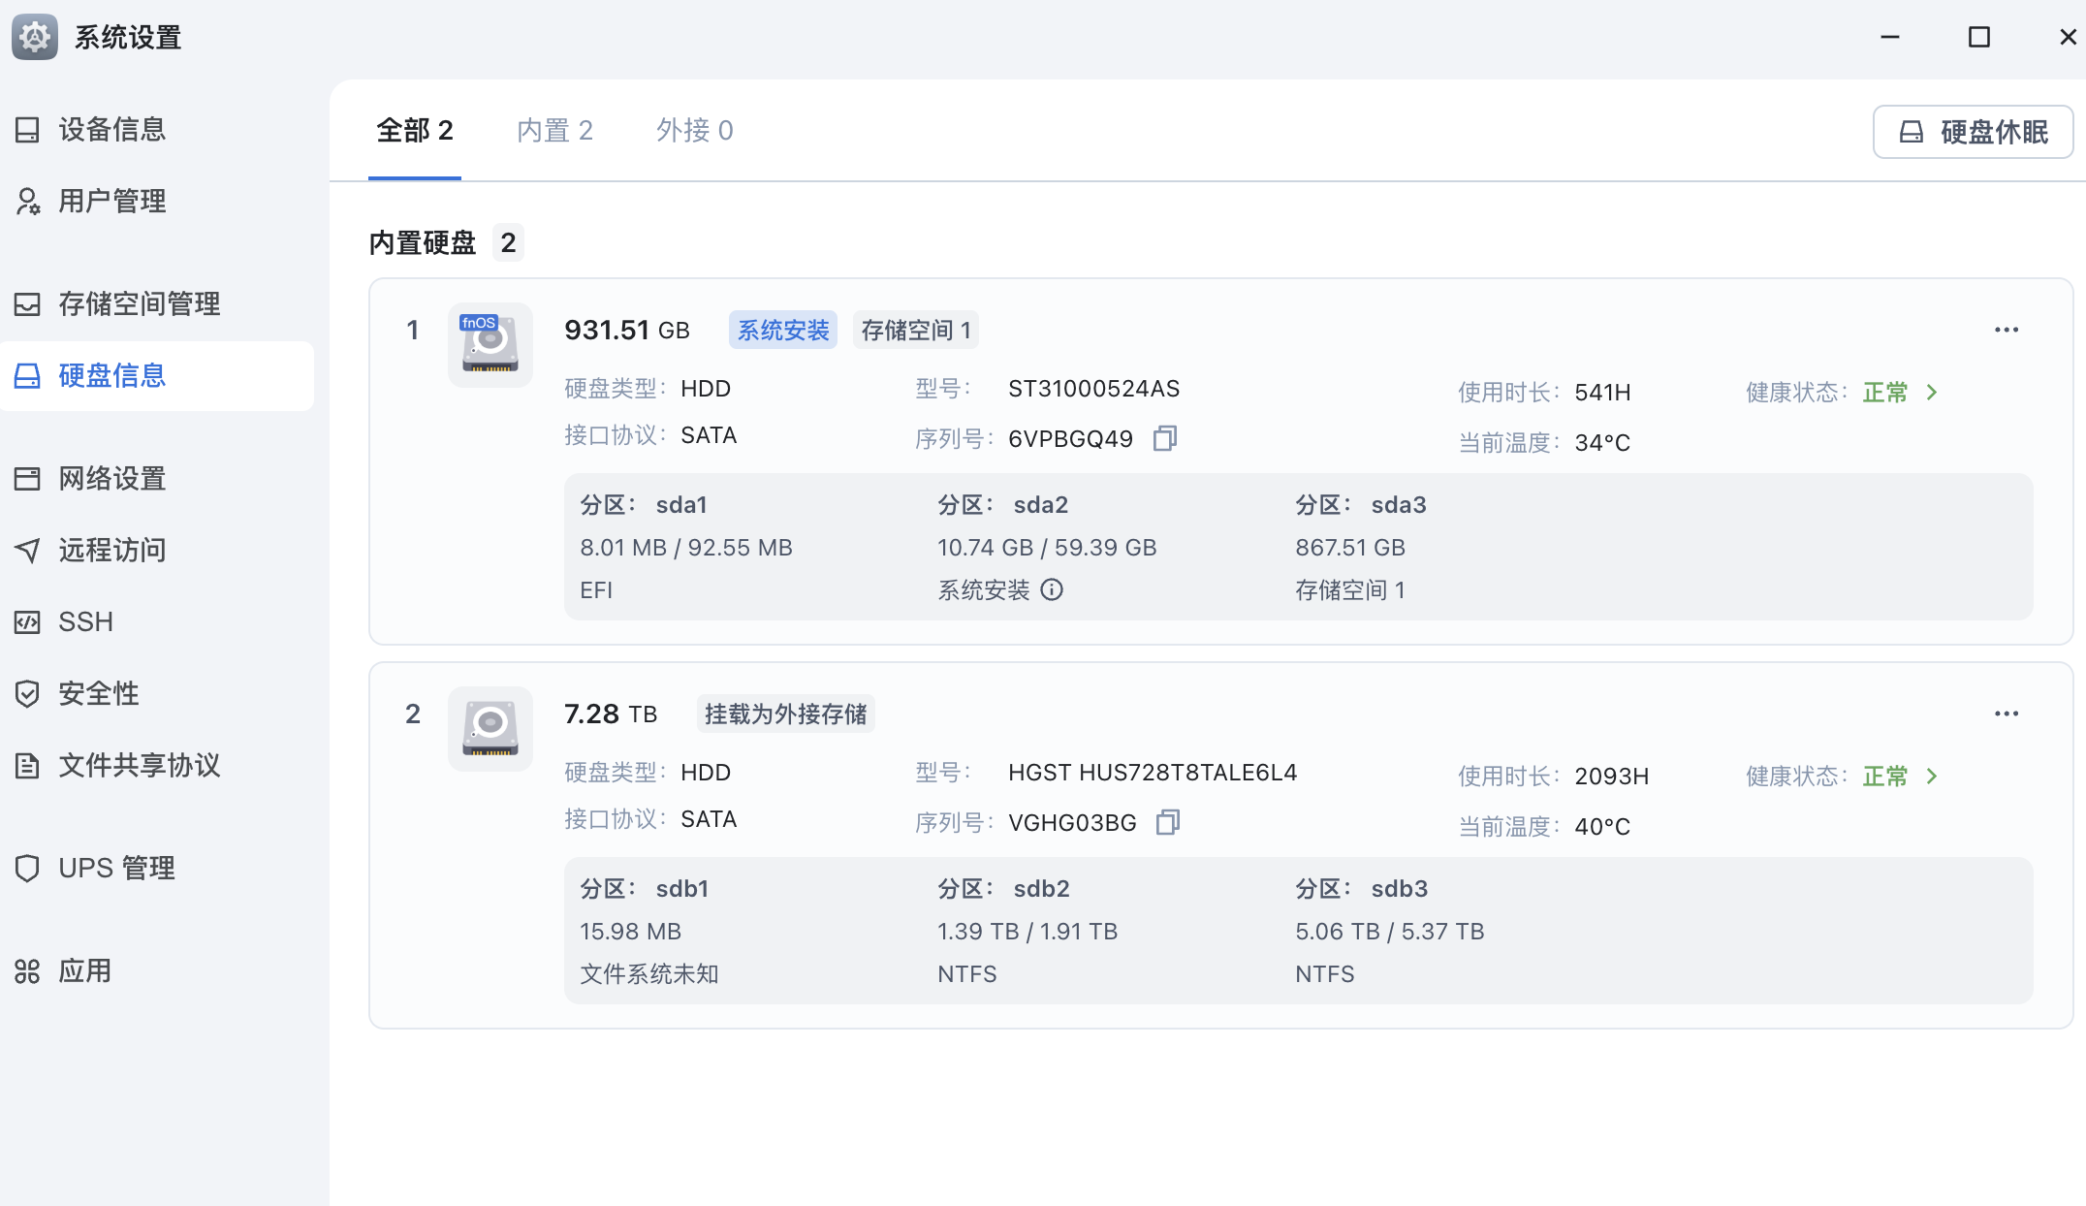Click the 文件共享协议 document icon

point(27,766)
